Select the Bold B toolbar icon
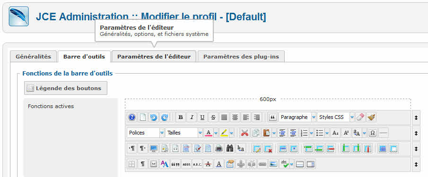 [181, 118]
